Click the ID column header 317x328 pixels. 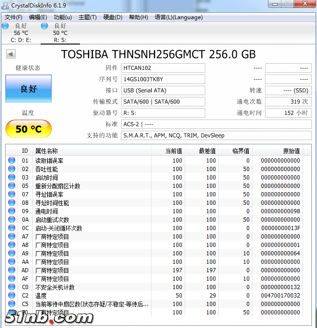25,151
